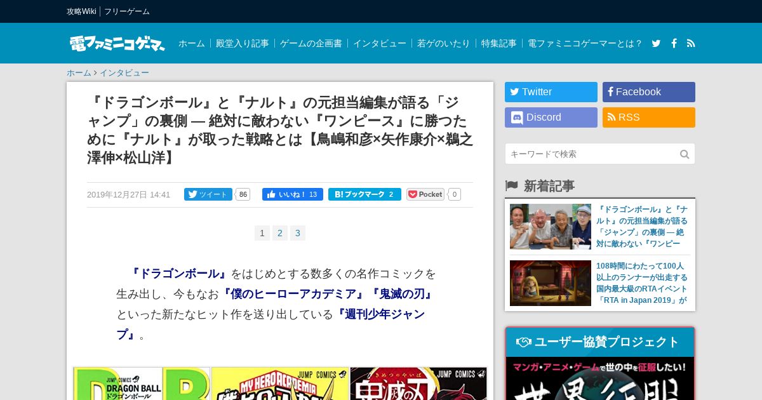Click the ホーム breadcrumb link

[79, 73]
